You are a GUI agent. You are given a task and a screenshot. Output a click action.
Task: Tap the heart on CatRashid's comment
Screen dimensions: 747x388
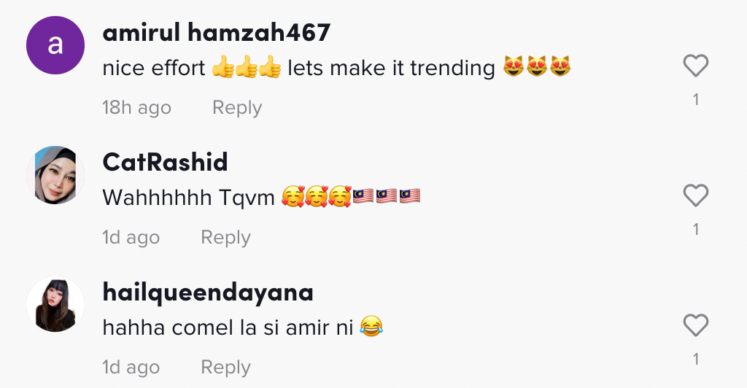pyautogui.click(x=695, y=195)
